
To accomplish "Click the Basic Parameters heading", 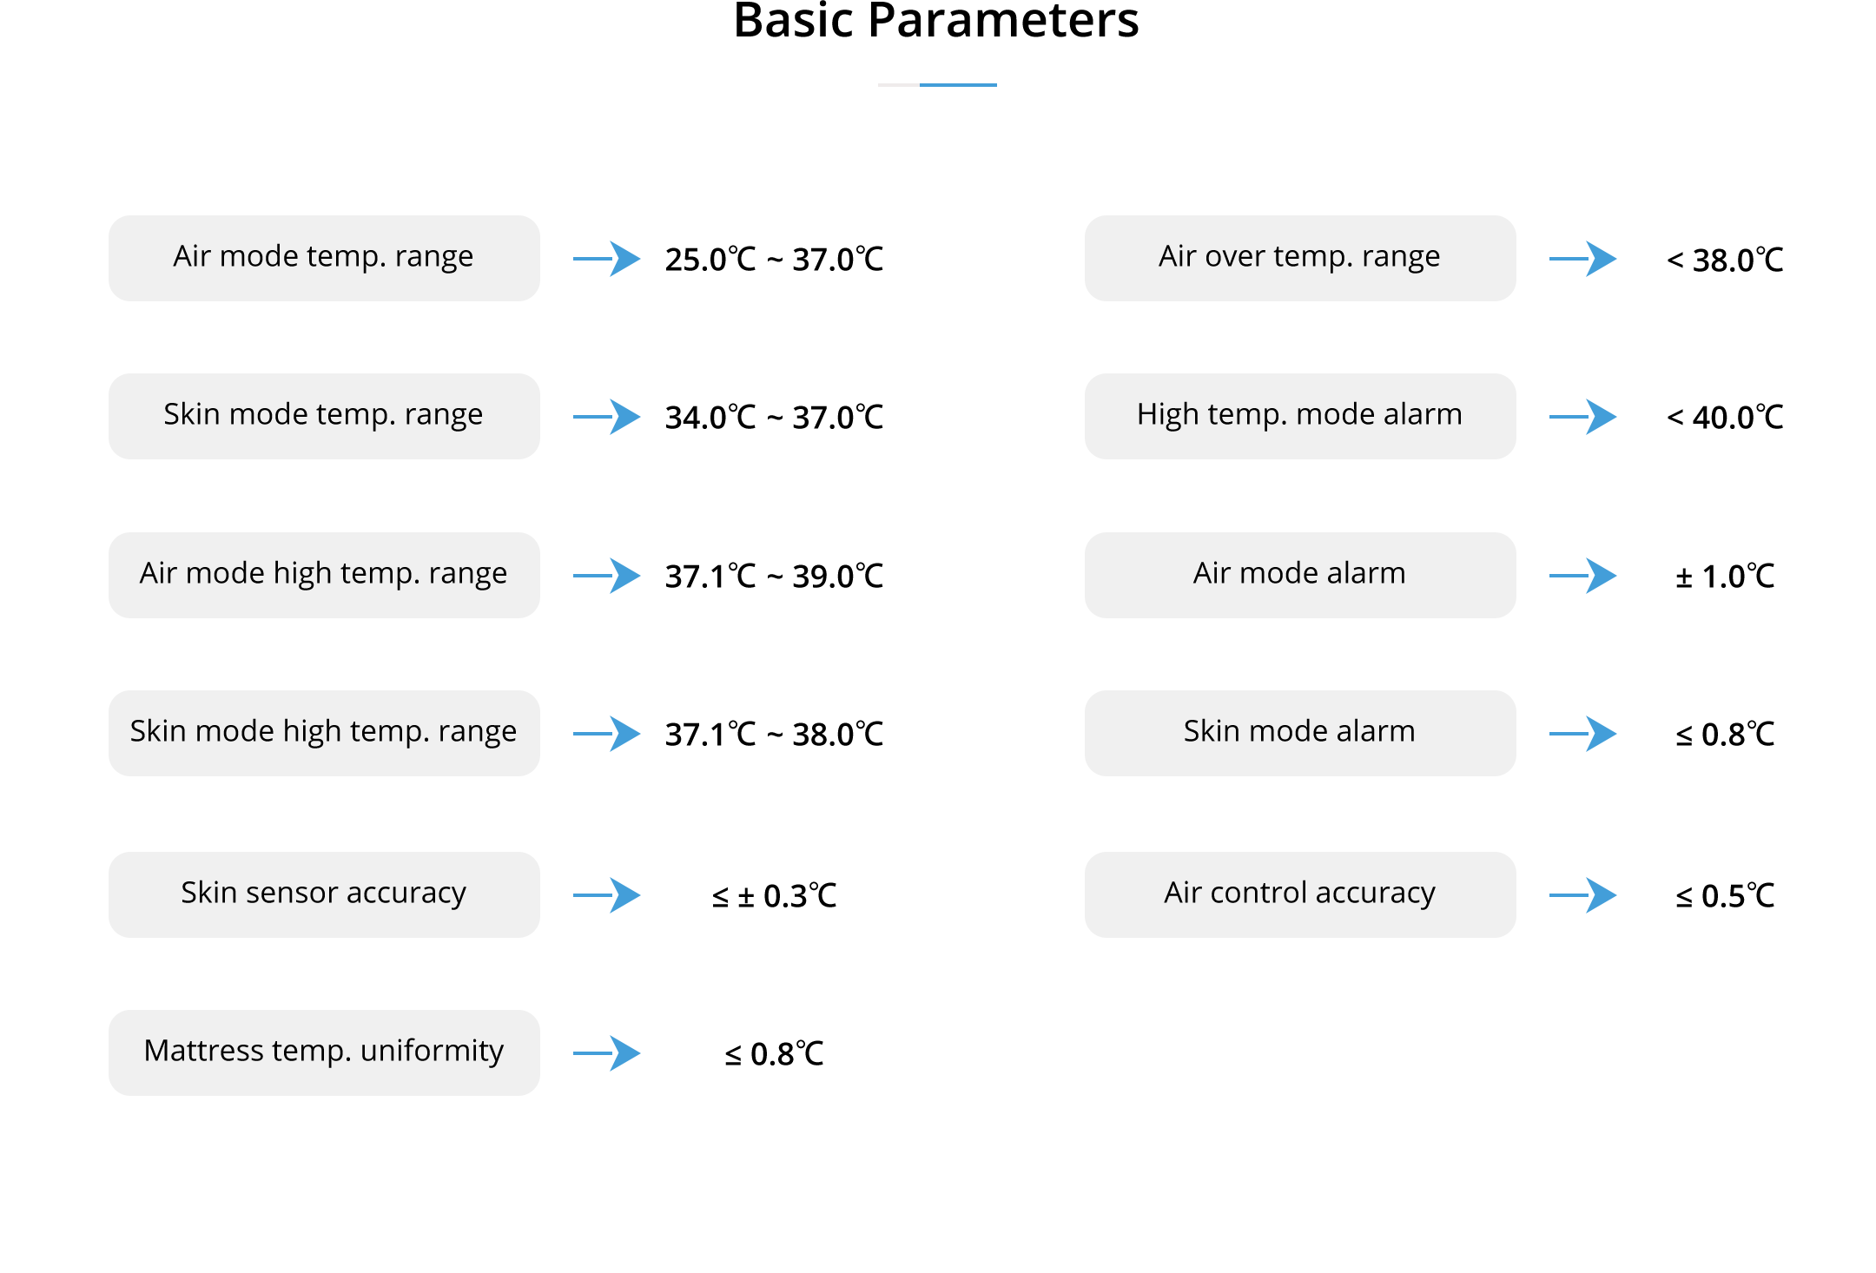I will tap(936, 21).
